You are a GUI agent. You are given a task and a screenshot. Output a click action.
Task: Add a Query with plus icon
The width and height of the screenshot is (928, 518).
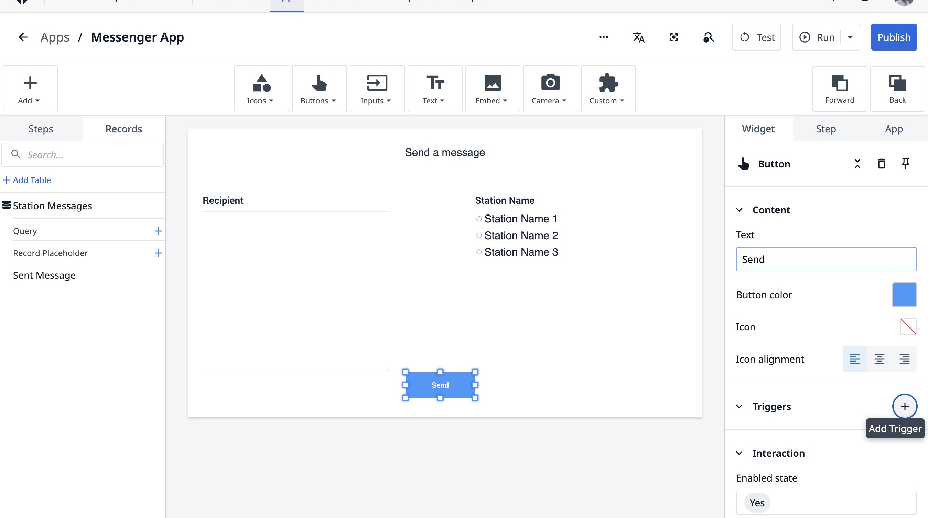tap(158, 231)
